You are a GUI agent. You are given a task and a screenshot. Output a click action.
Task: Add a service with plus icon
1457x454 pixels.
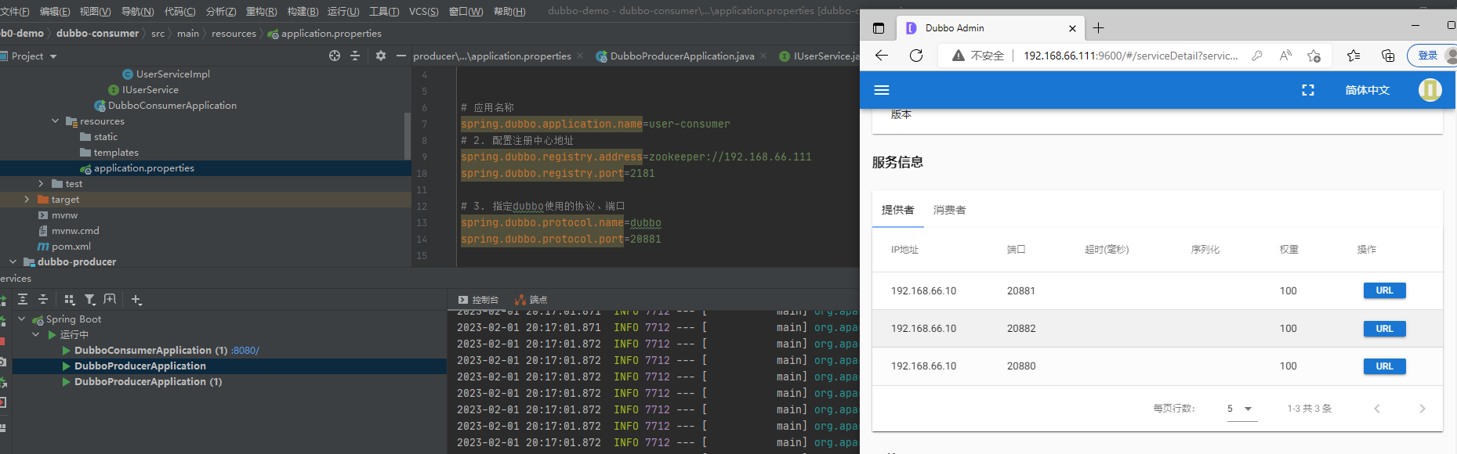pyautogui.click(x=136, y=299)
